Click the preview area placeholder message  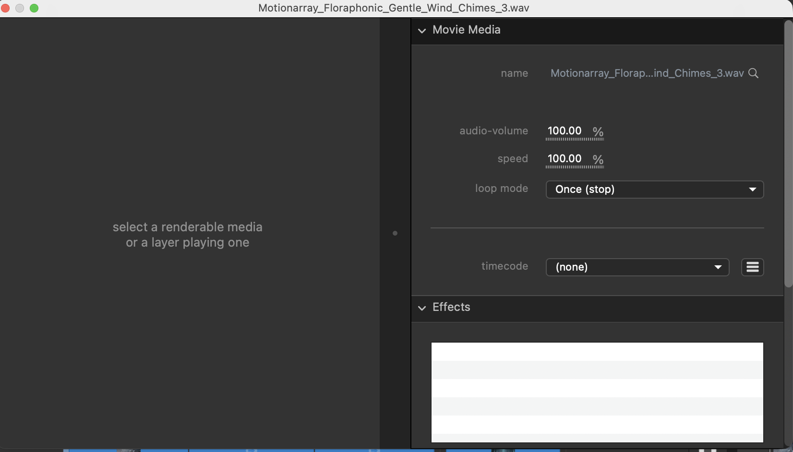pyautogui.click(x=187, y=235)
